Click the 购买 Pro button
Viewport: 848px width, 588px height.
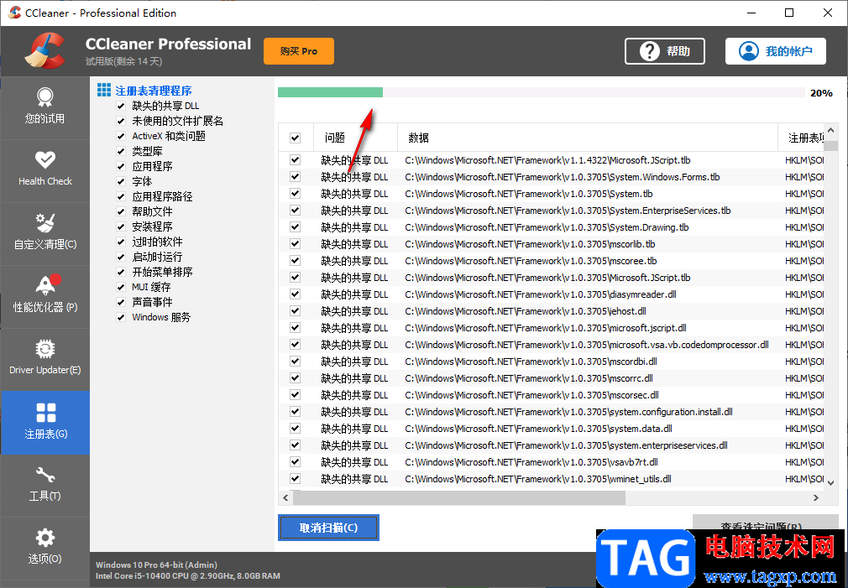pos(298,50)
